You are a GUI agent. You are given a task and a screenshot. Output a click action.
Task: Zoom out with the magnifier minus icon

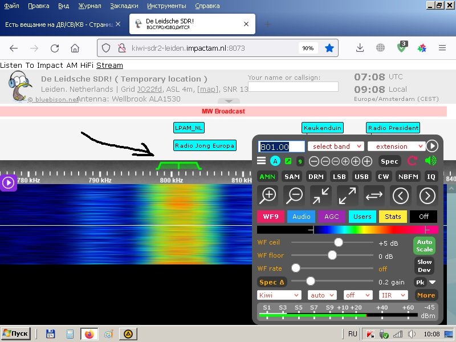point(294,196)
